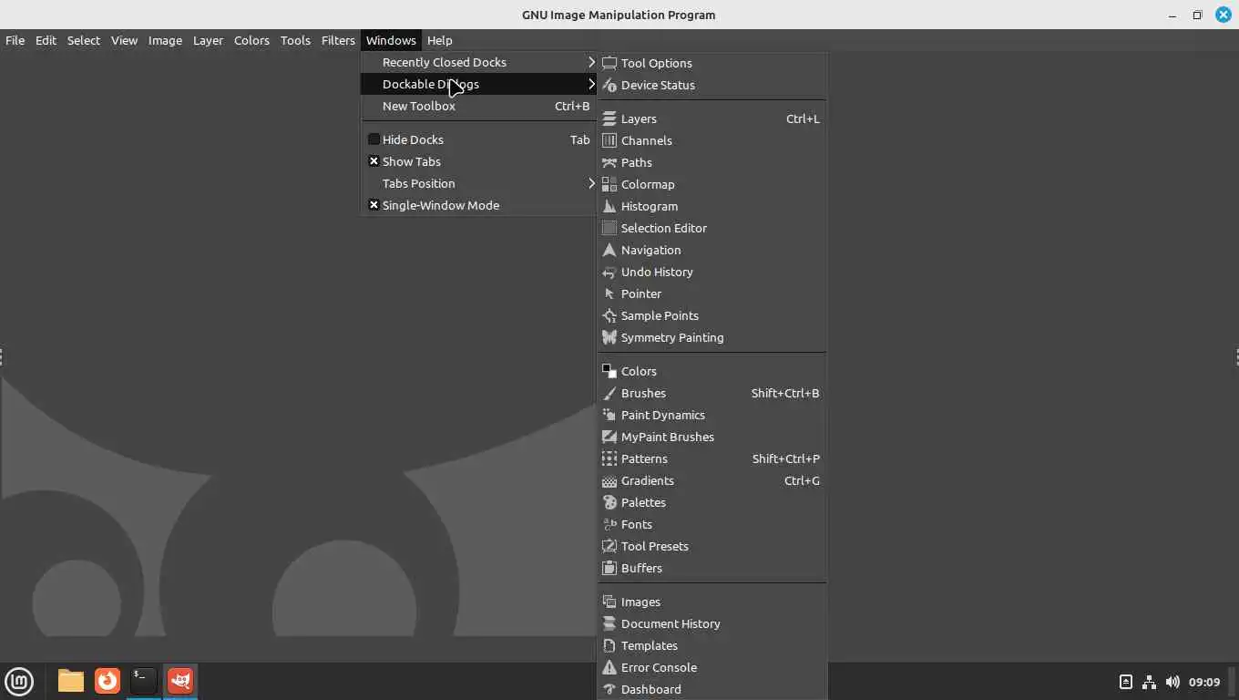Click the MyPaint Brushes icon
This screenshot has width=1239, height=700.
pyautogui.click(x=609, y=437)
